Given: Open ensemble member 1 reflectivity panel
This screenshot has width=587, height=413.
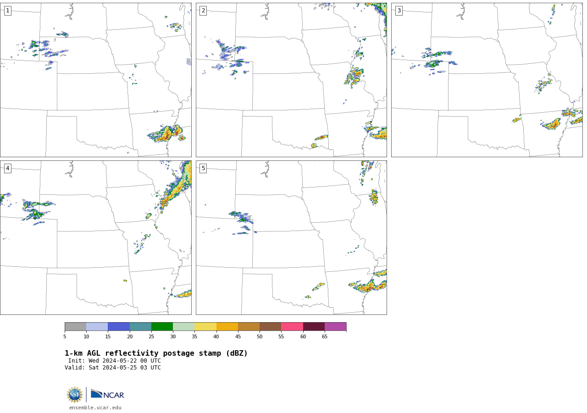Looking at the screenshot, I should (95, 80).
